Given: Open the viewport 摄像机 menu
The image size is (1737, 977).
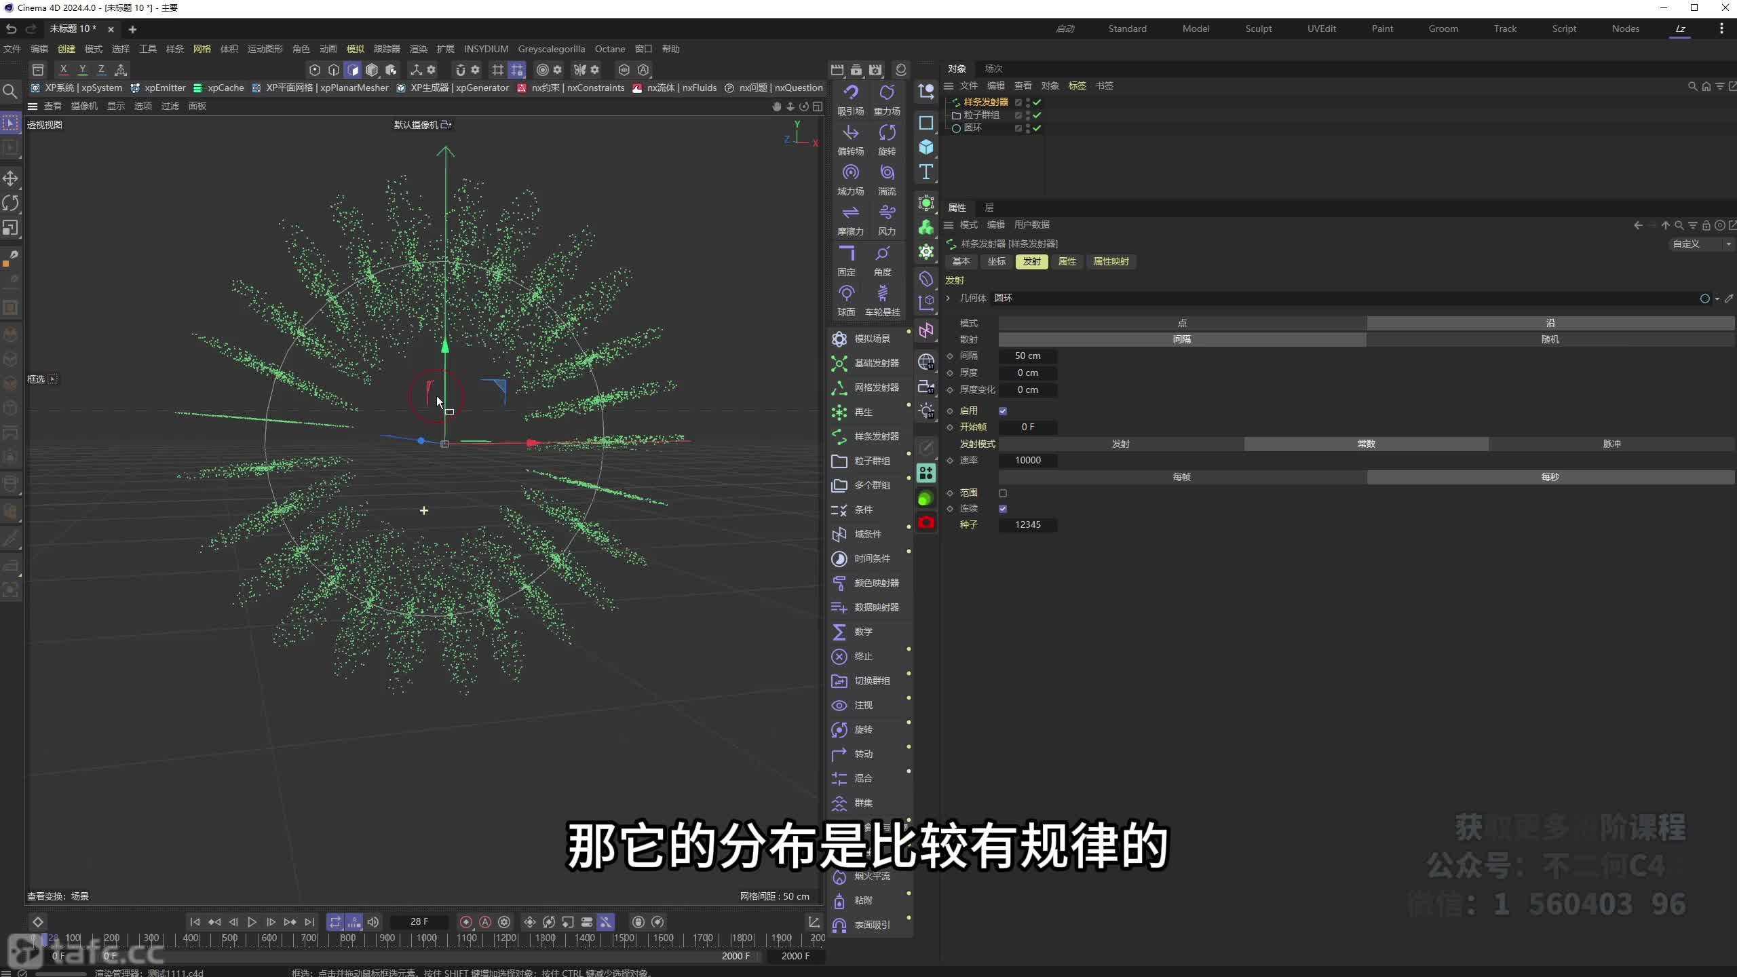Looking at the screenshot, I should [84, 106].
